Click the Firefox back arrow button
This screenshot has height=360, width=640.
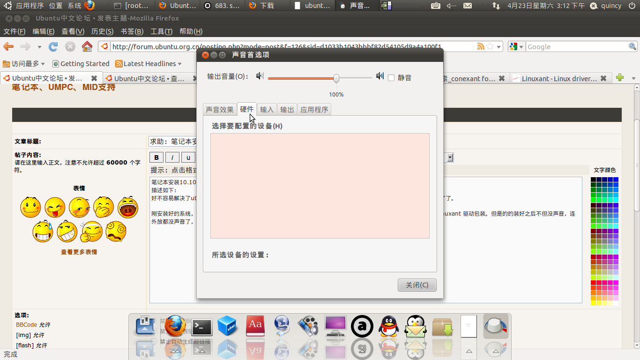click(8, 46)
